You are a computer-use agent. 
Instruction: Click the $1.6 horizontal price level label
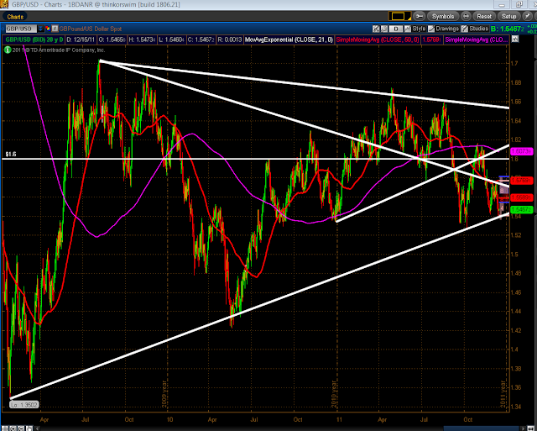click(11, 155)
